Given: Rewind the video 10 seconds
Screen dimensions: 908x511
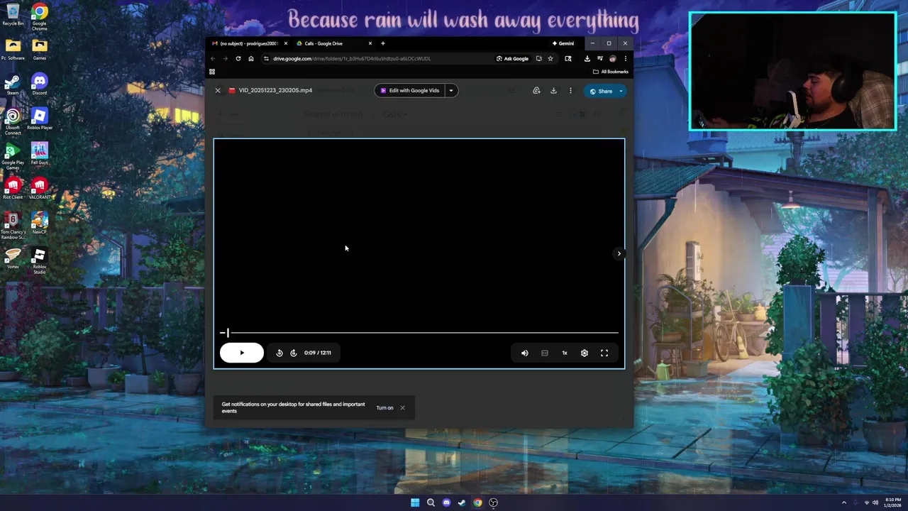Looking at the screenshot, I should (279, 353).
